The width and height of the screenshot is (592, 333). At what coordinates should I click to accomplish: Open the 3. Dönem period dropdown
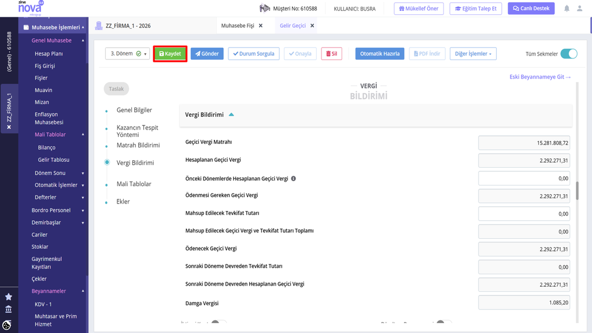point(127,54)
